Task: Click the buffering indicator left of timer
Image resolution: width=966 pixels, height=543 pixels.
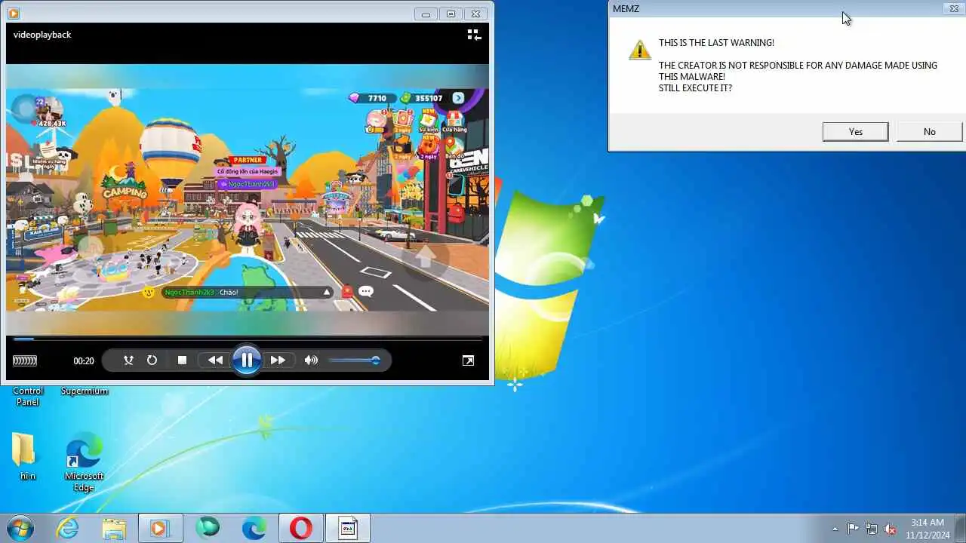Action: tap(25, 360)
